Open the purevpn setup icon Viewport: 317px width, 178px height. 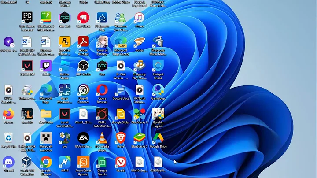coord(8,42)
